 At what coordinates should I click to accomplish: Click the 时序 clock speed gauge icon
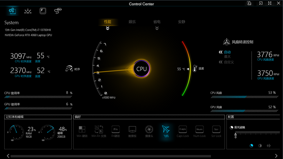point(69,68)
